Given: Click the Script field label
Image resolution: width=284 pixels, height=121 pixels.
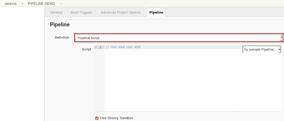Looking at the screenshot, I should point(87,49).
